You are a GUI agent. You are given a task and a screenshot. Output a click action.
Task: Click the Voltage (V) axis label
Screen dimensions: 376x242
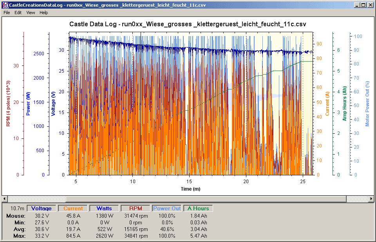53,104
